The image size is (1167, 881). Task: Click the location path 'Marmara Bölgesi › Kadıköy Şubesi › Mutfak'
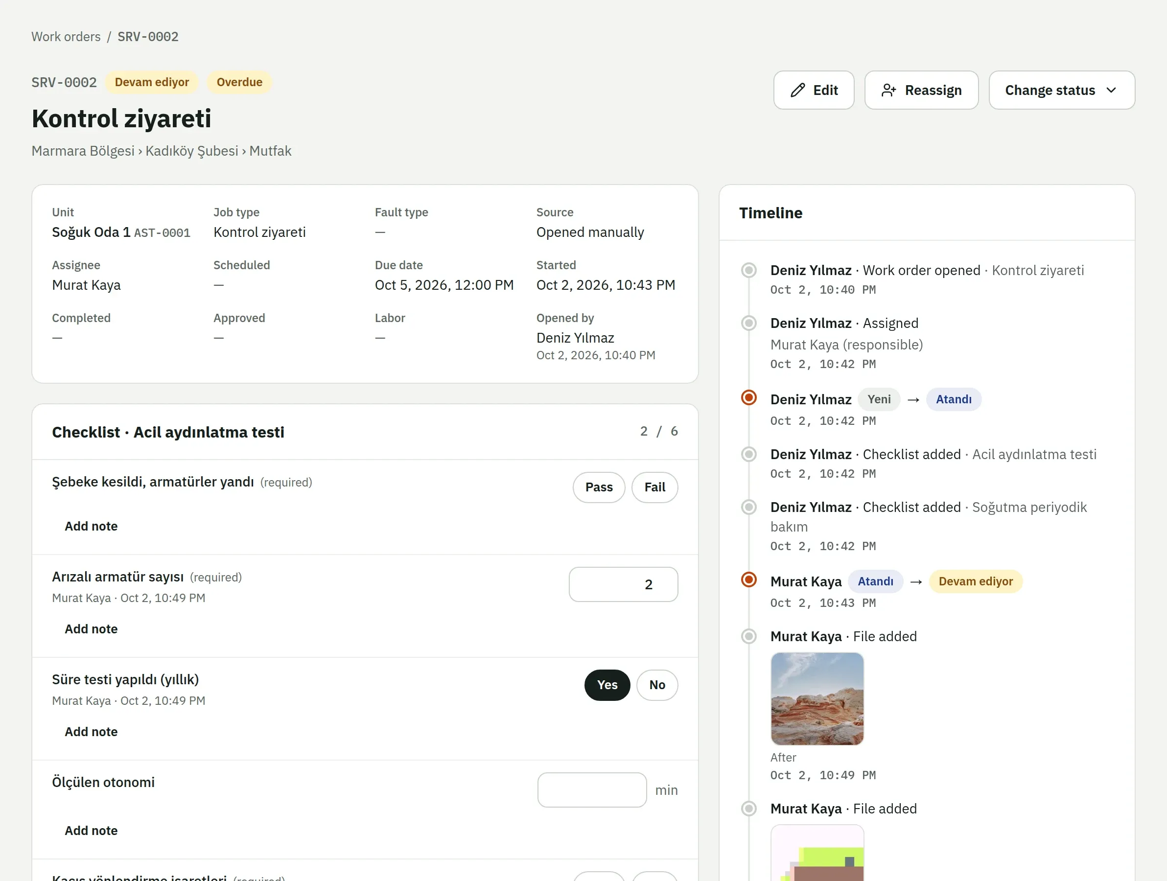pyautogui.click(x=162, y=151)
